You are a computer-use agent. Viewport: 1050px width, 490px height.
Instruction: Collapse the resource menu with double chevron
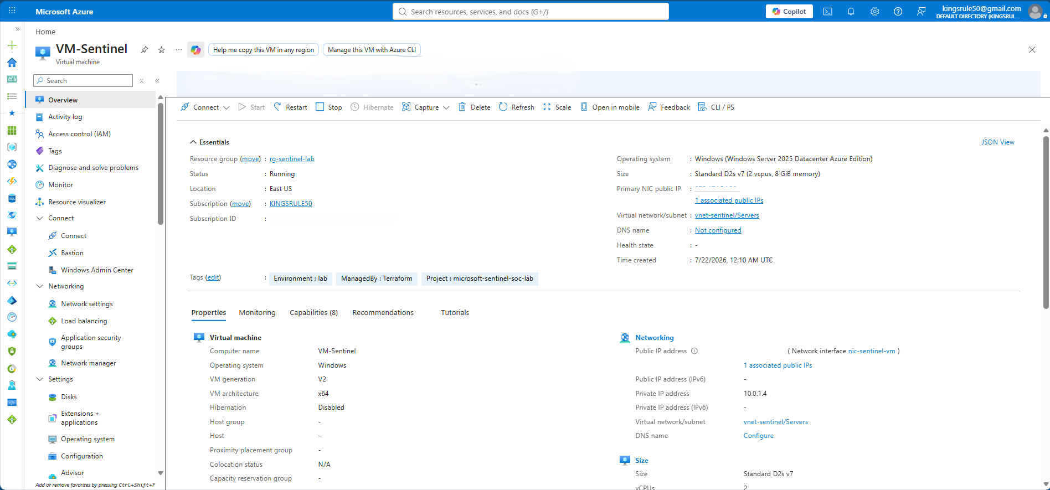157,81
